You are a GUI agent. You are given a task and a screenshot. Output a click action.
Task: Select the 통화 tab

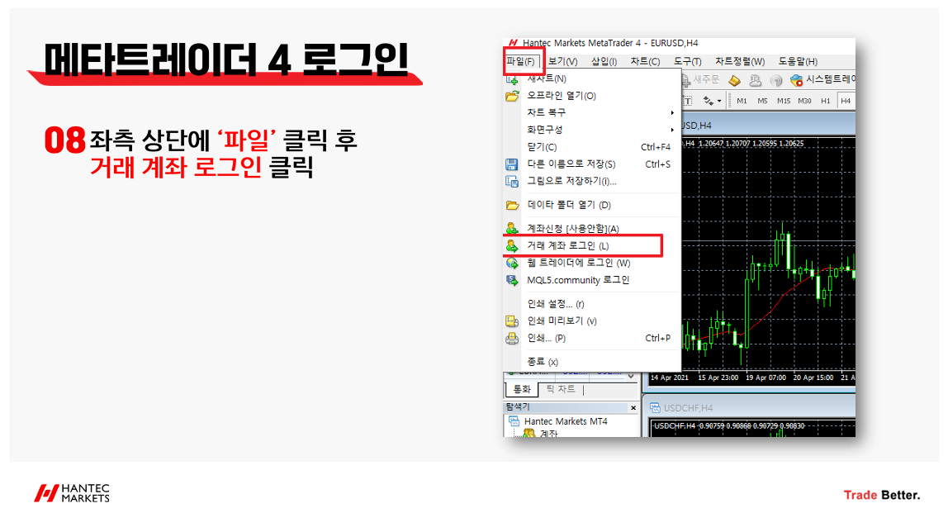(x=521, y=389)
